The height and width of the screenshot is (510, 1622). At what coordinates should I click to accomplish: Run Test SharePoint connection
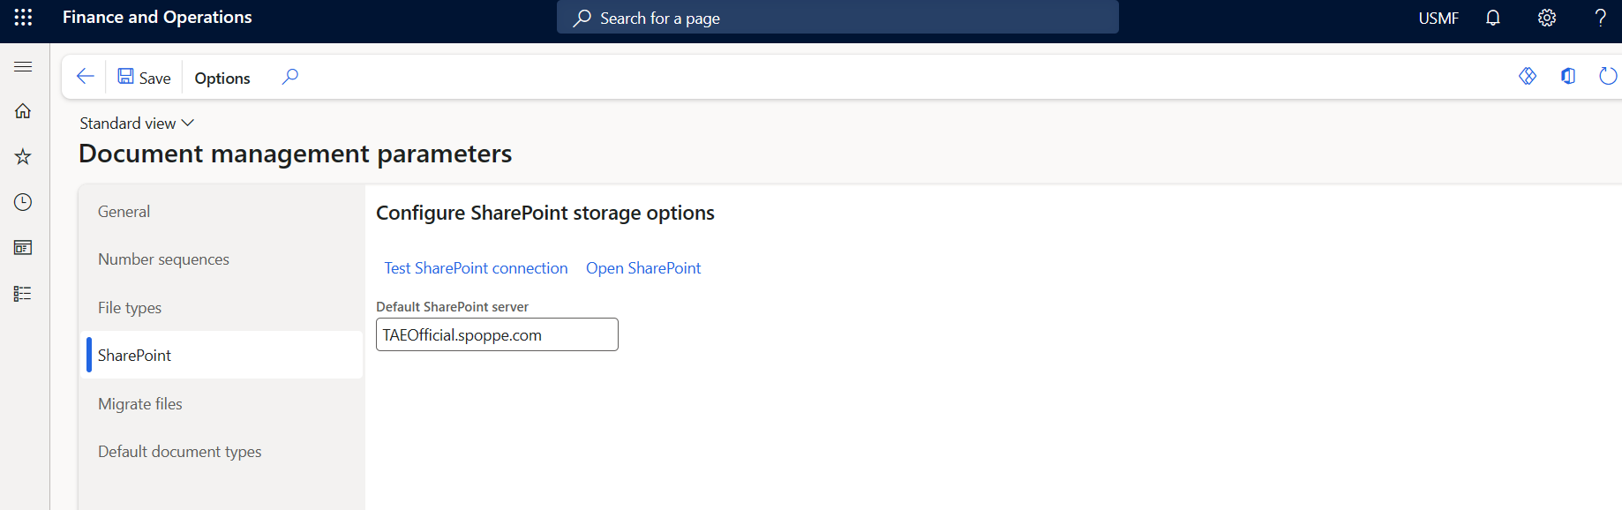pos(476,267)
